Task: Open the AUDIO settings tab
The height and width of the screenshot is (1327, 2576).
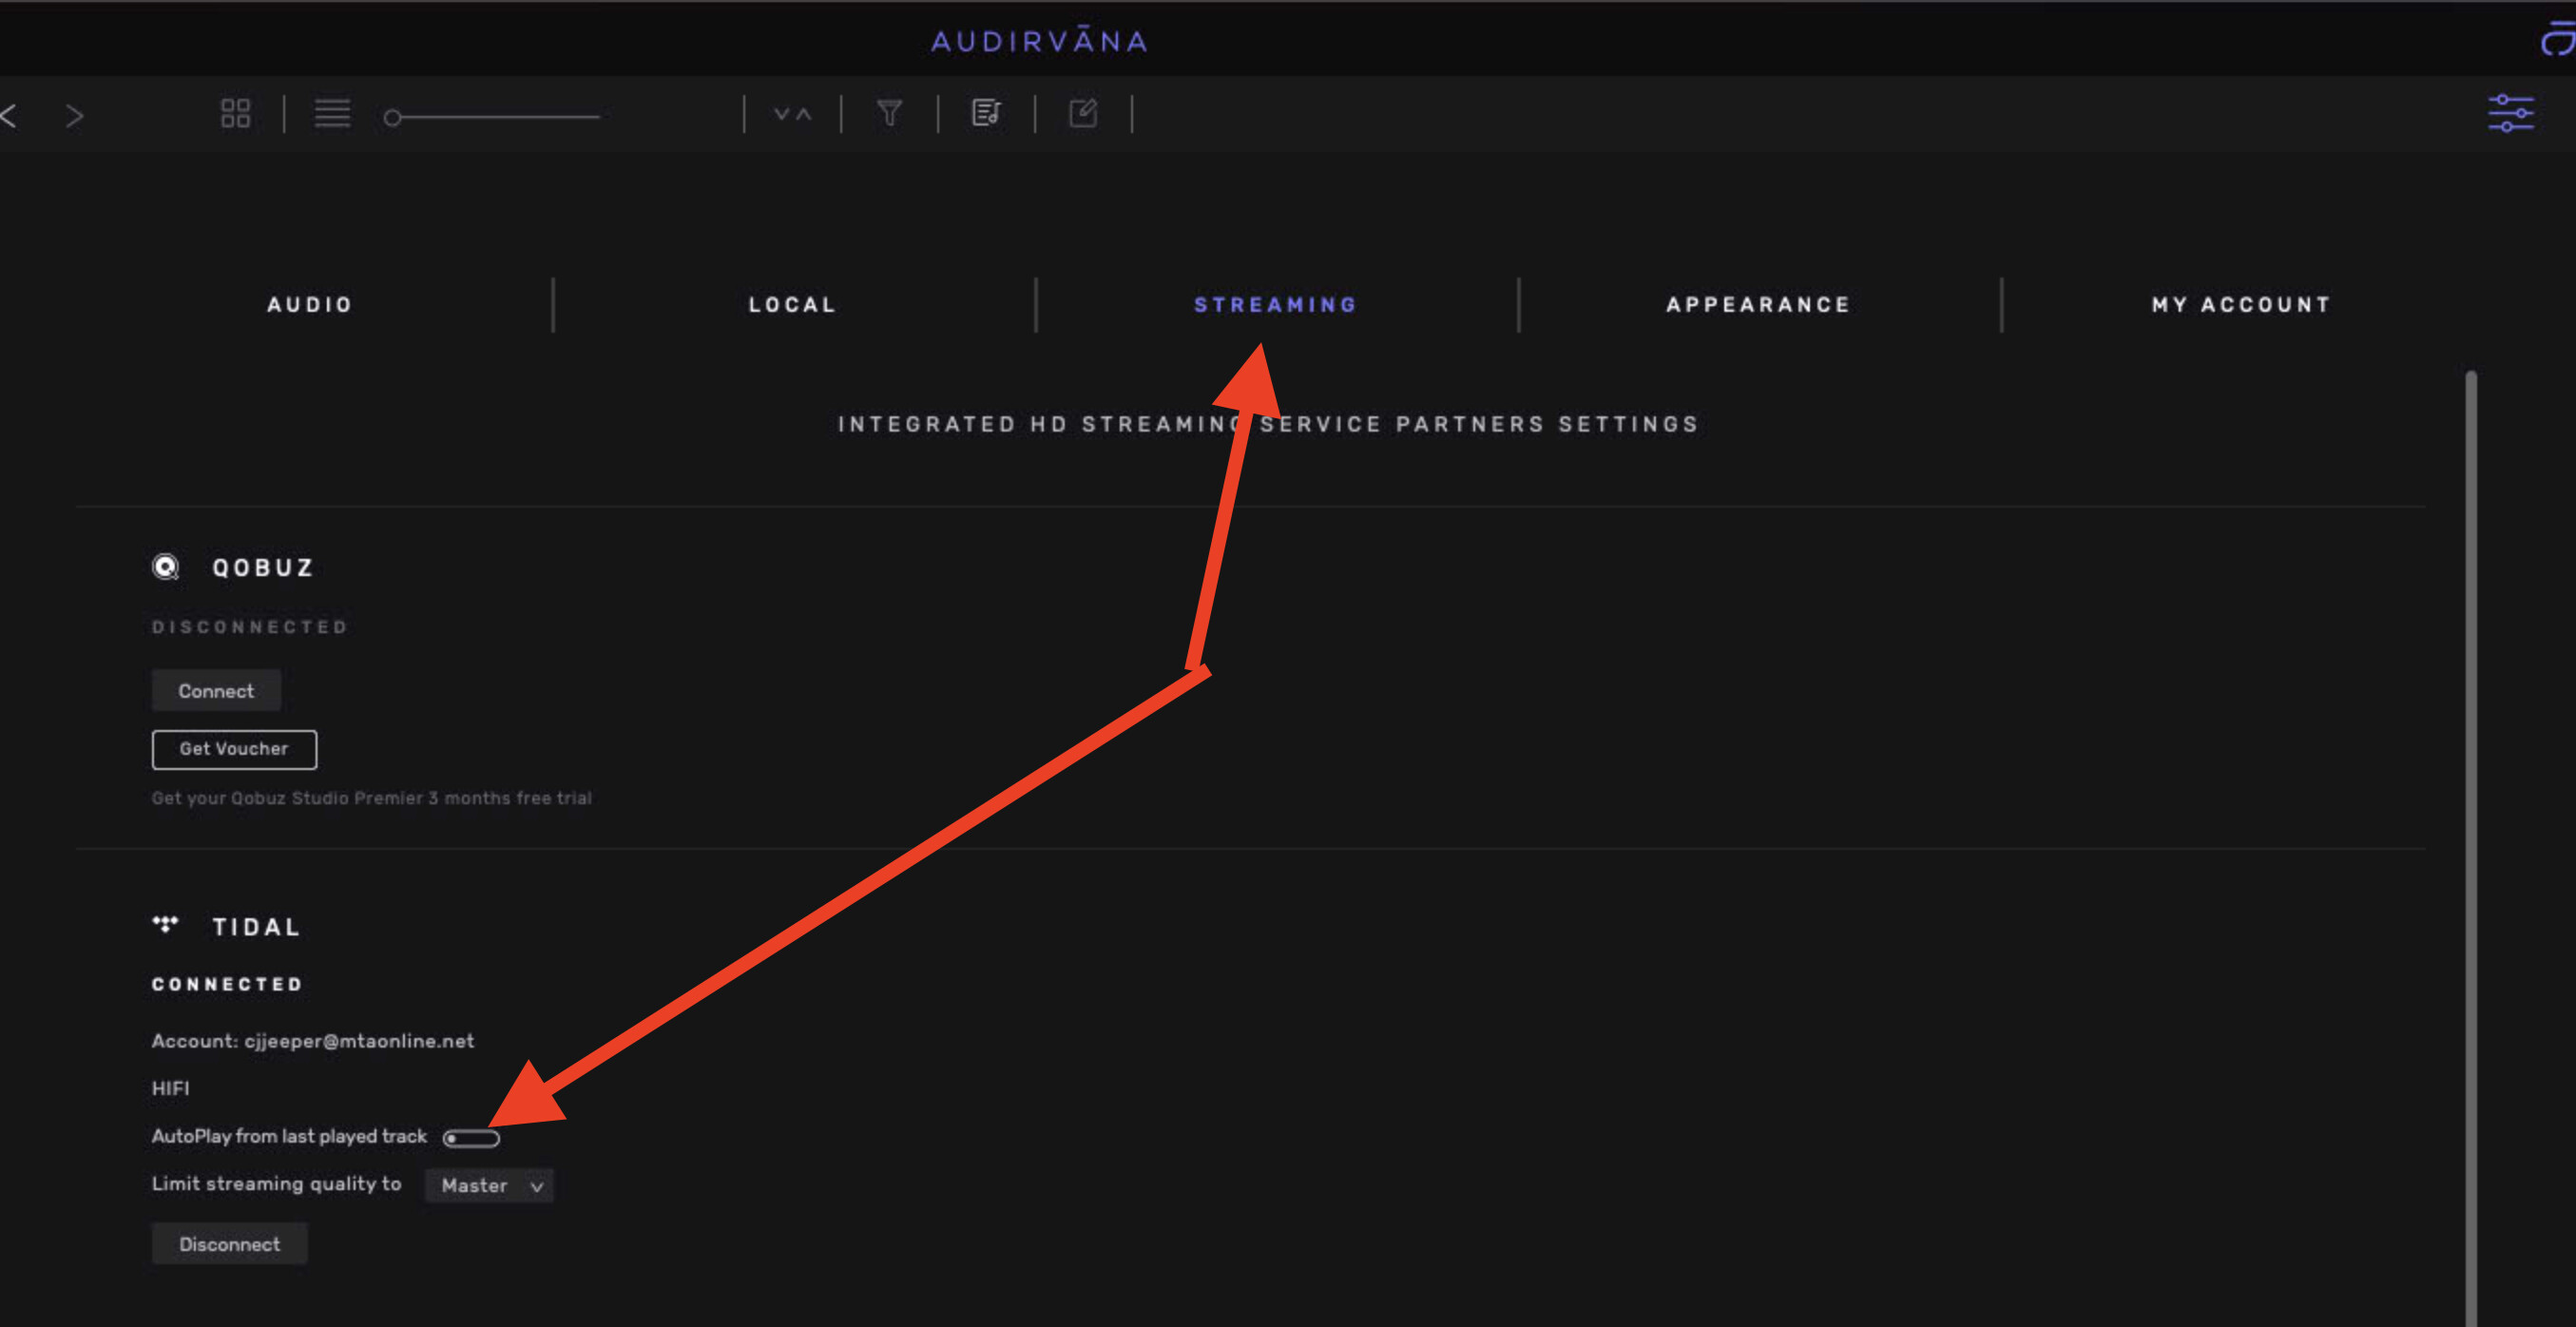Action: pyautogui.click(x=310, y=304)
